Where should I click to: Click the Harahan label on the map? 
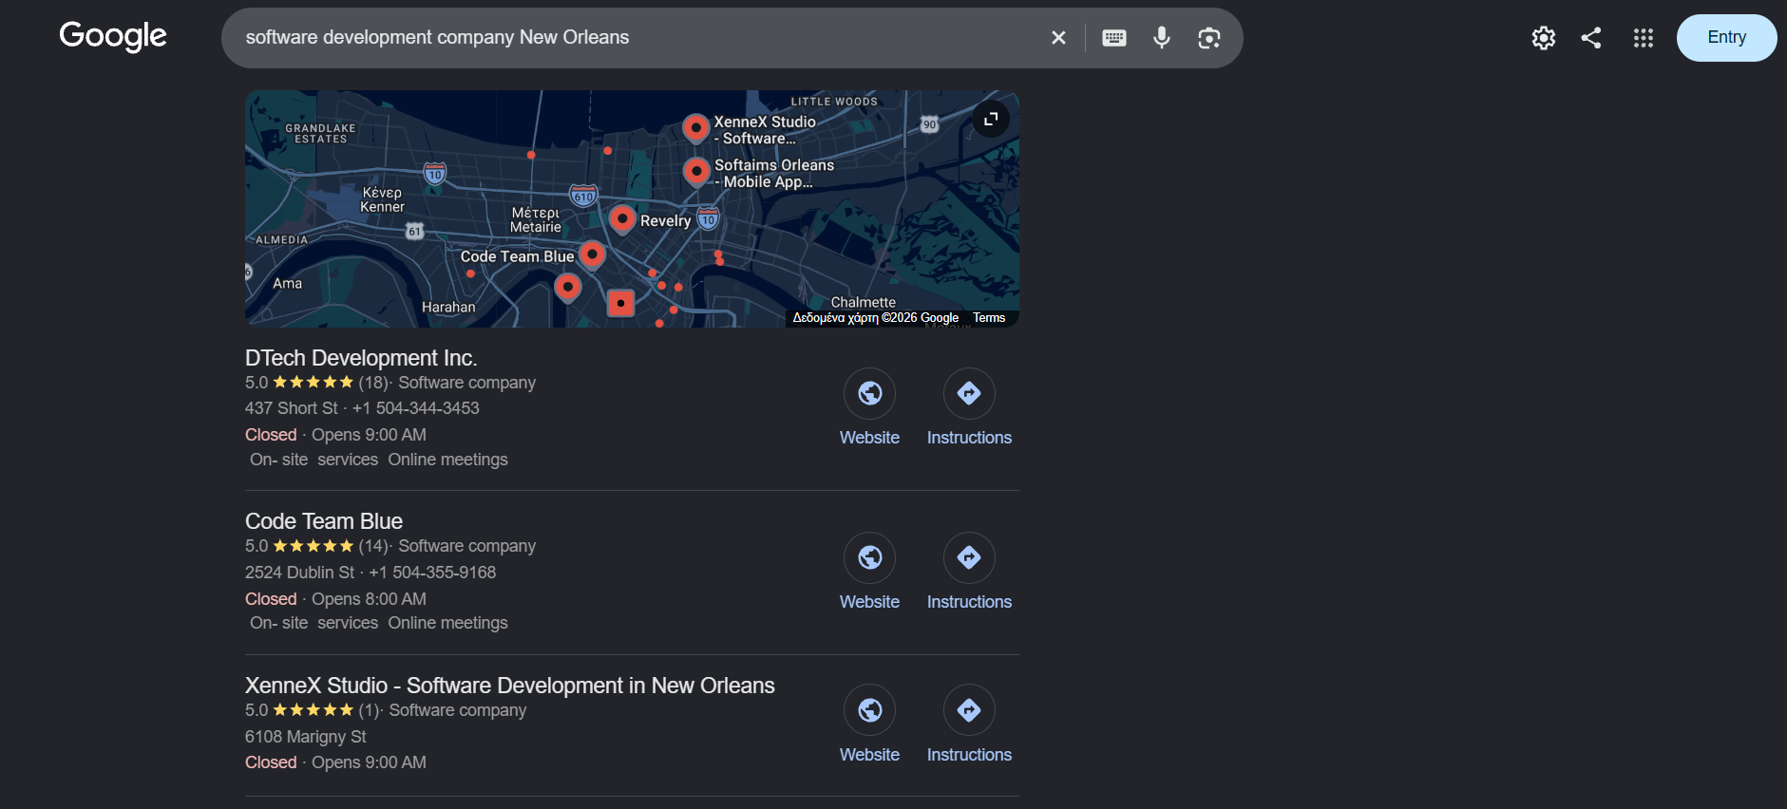point(448,307)
